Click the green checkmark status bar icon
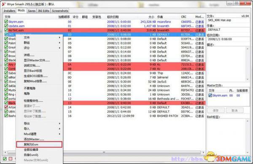Viewport: 253px width, 164px height. pos(5,159)
